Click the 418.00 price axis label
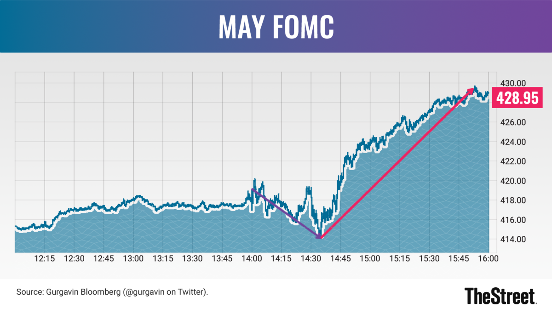The image size is (552, 314). coord(514,200)
